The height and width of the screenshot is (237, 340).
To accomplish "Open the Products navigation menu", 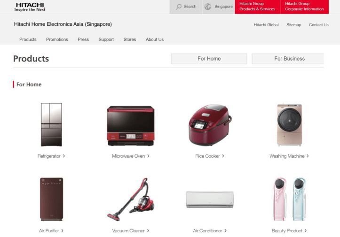I will pyautogui.click(x=28, y=39).
